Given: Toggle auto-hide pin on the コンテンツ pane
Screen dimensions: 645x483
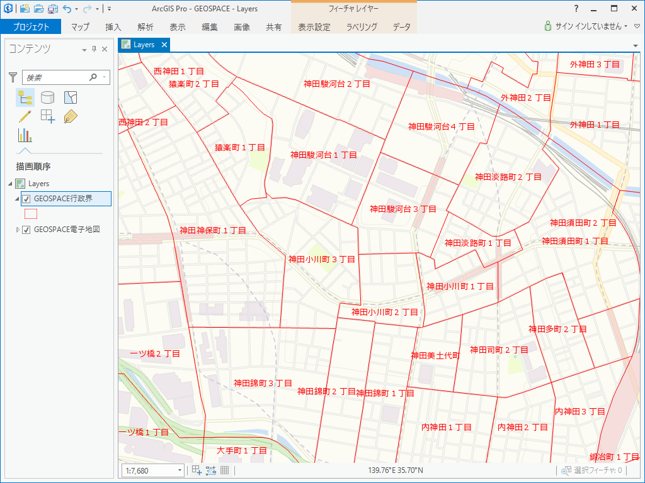Looking at the screenshot, I should pos(94,49).
